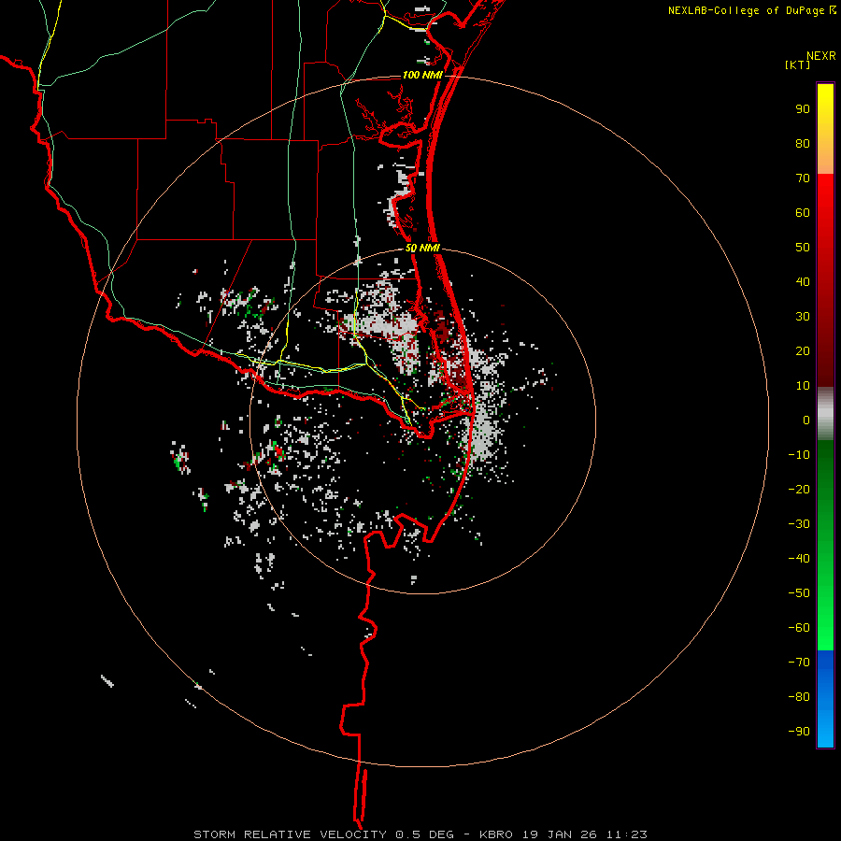The image size is (841, 841).
Task: Click the 10 value on velocity scale
Action: [x=803, y=386]
